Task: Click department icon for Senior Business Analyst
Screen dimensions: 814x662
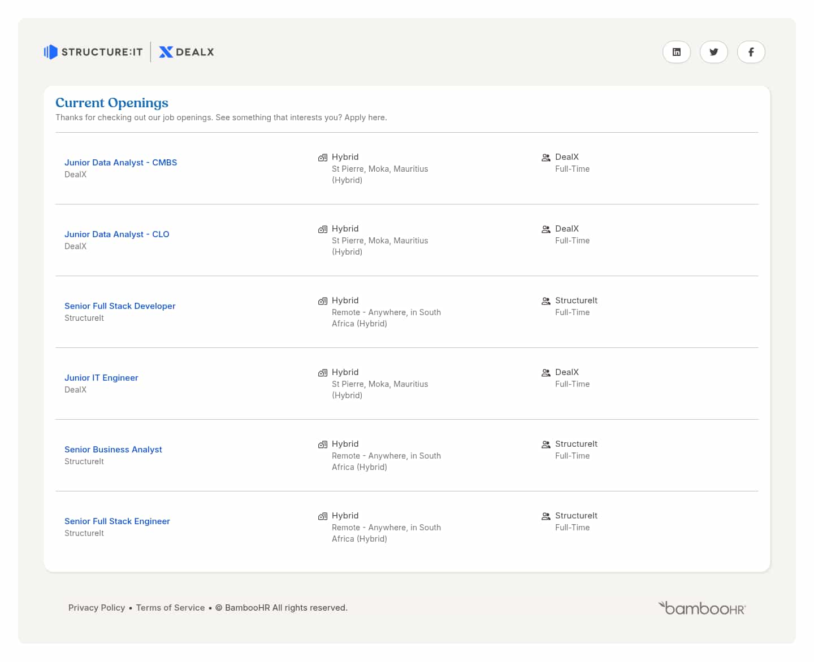Action: coord(546,445)
